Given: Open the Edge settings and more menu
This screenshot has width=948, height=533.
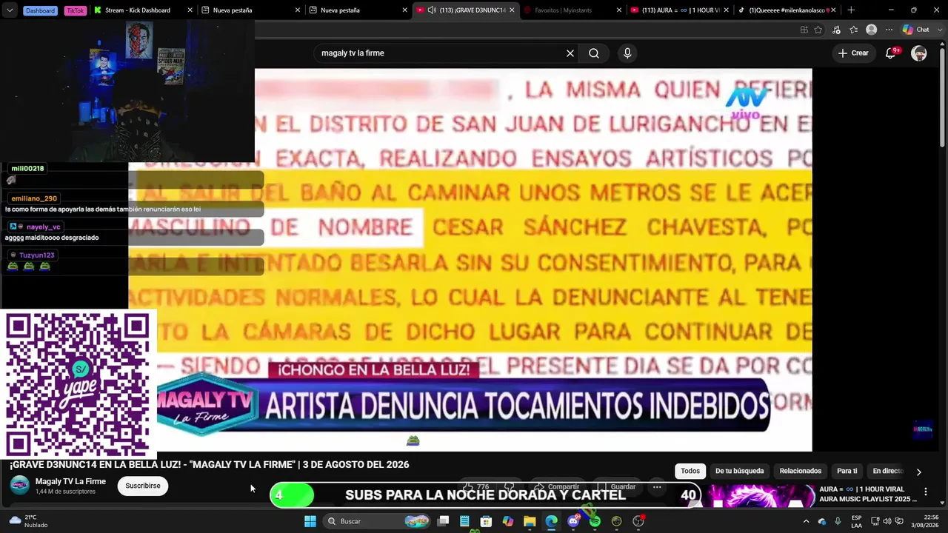Looking at the screenshot, I should click(x=889, y=30).
